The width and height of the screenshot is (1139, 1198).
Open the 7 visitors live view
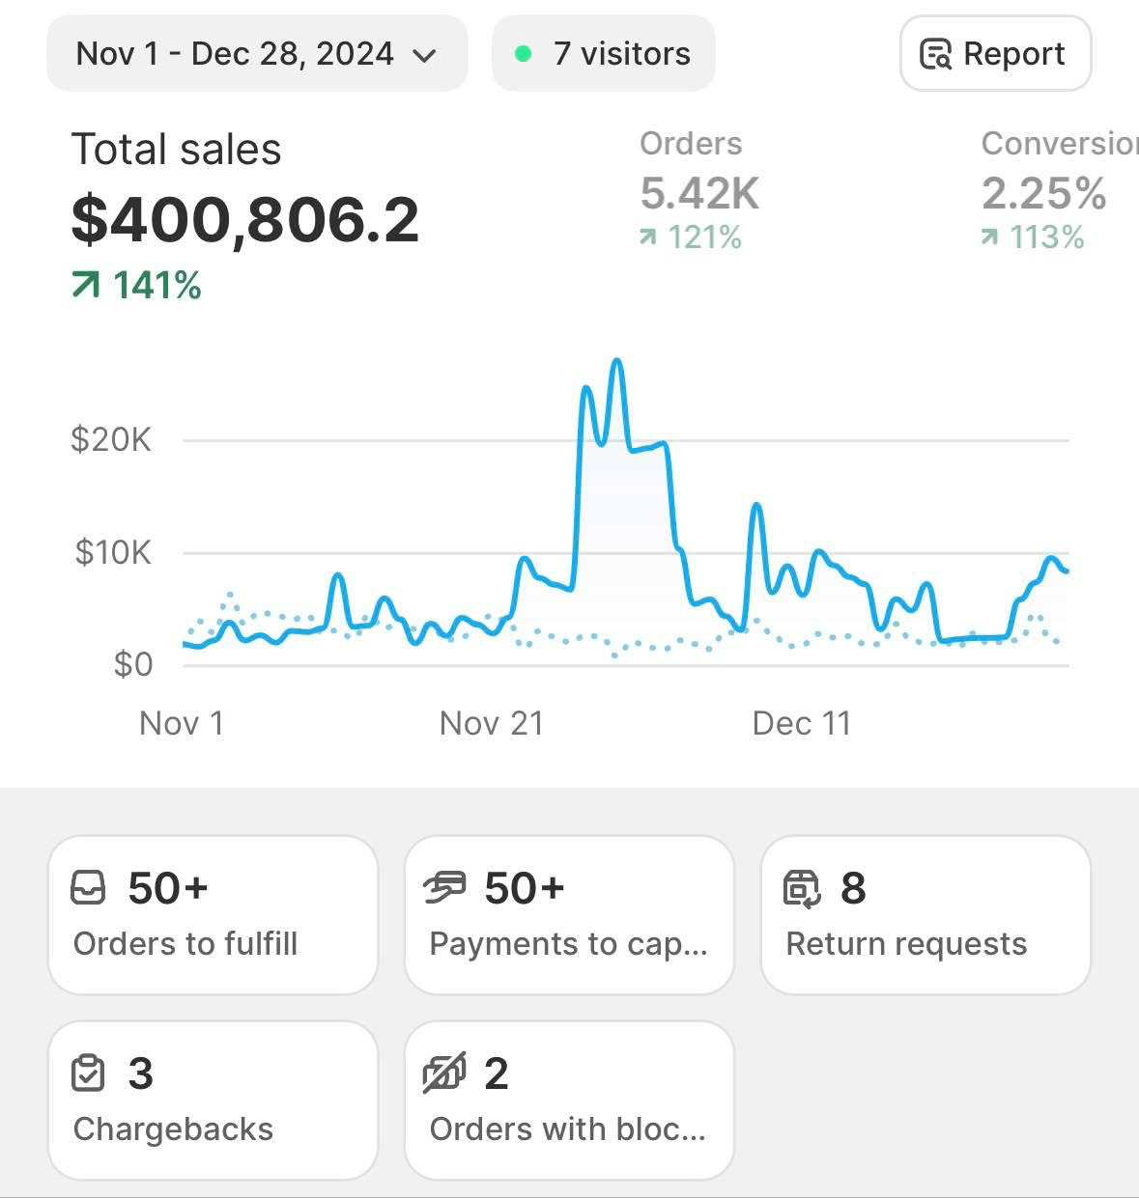604,54
